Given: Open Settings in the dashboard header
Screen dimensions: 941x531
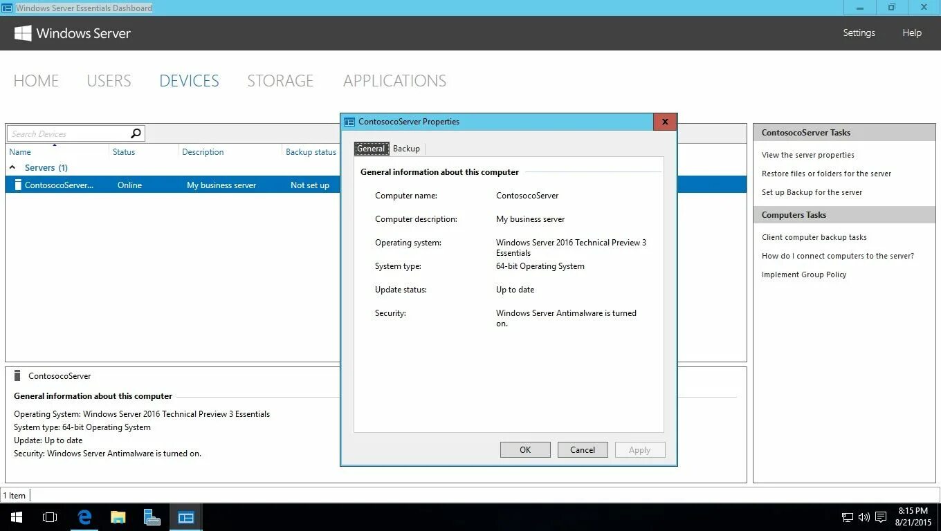Looking at the screenshot, I should [x=859, y=32].
